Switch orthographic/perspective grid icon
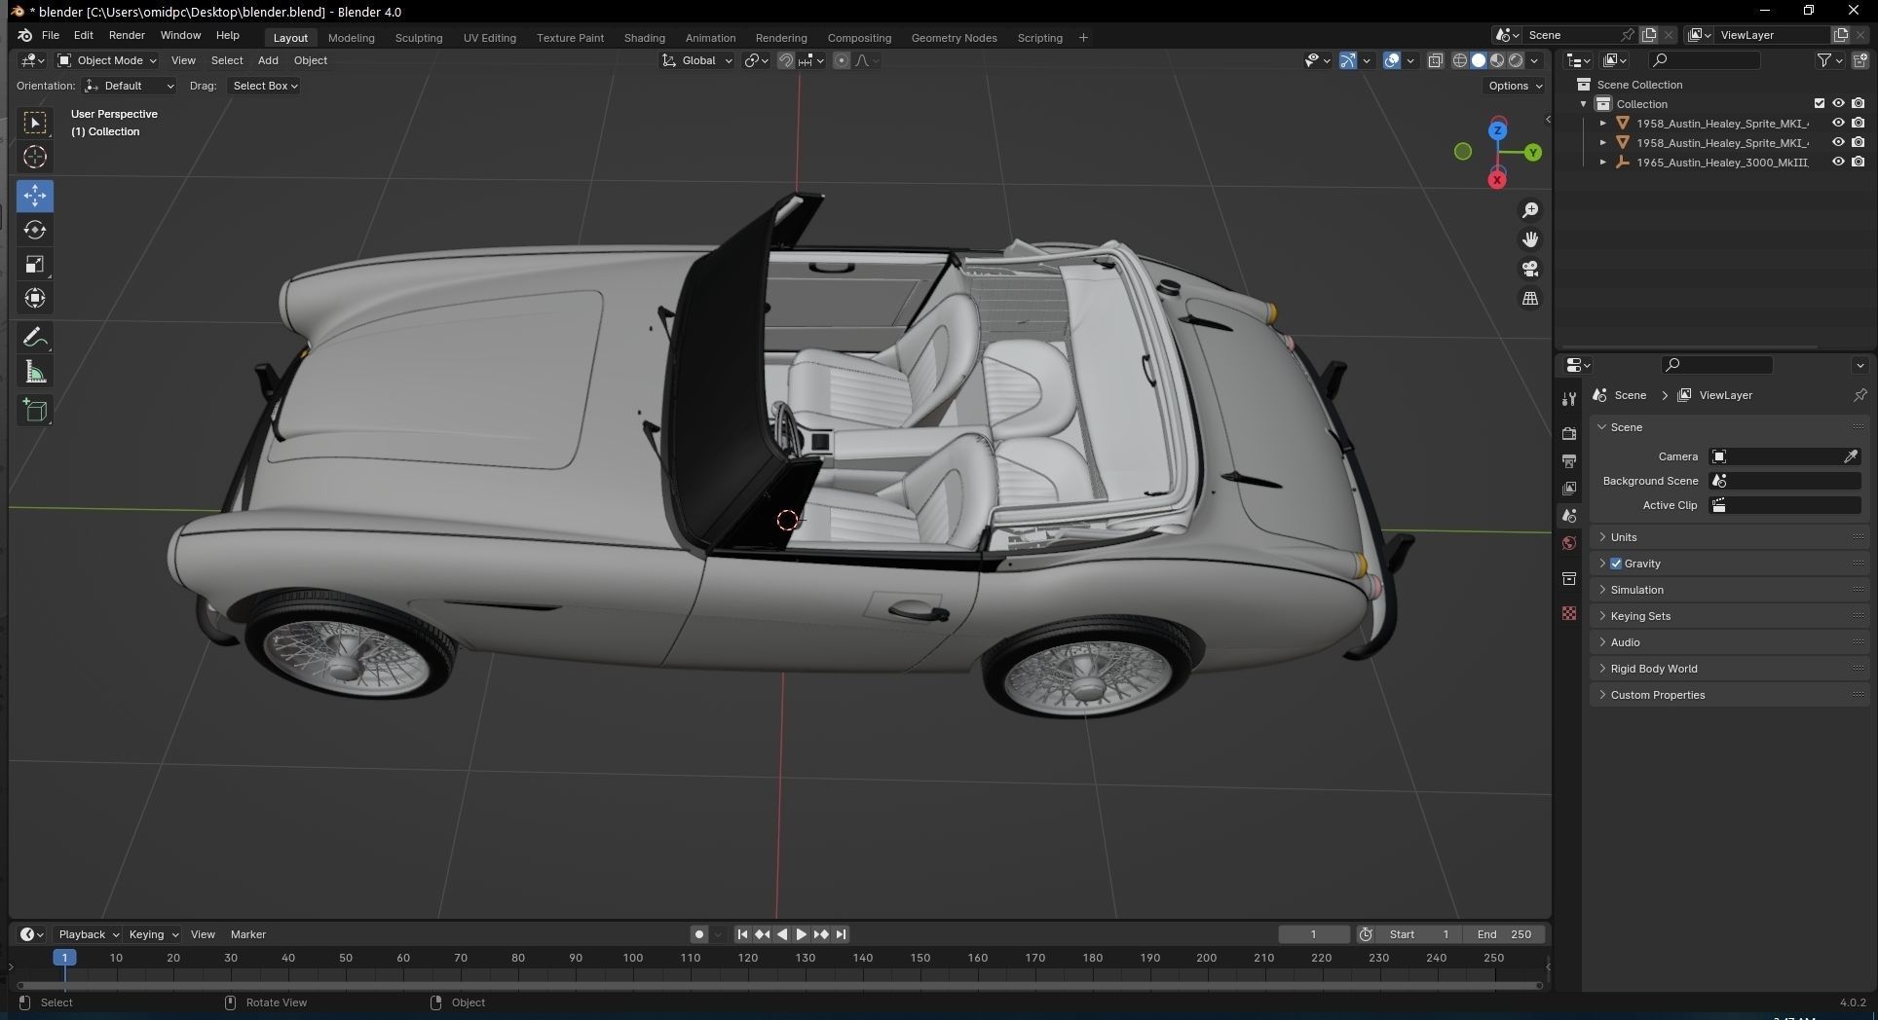The image size is (1878, 1020). pos(1530,298)
